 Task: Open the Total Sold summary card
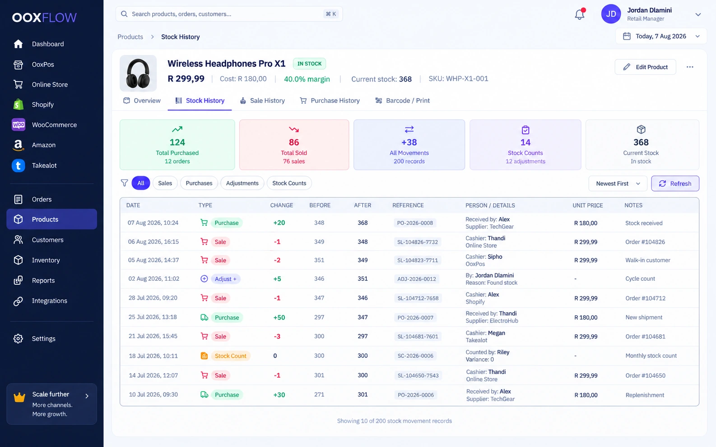[294, 145]
